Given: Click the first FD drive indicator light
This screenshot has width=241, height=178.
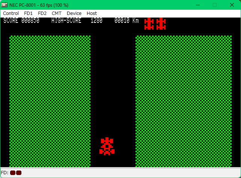Looking at the screenshot, I should (x=13, y=173).
